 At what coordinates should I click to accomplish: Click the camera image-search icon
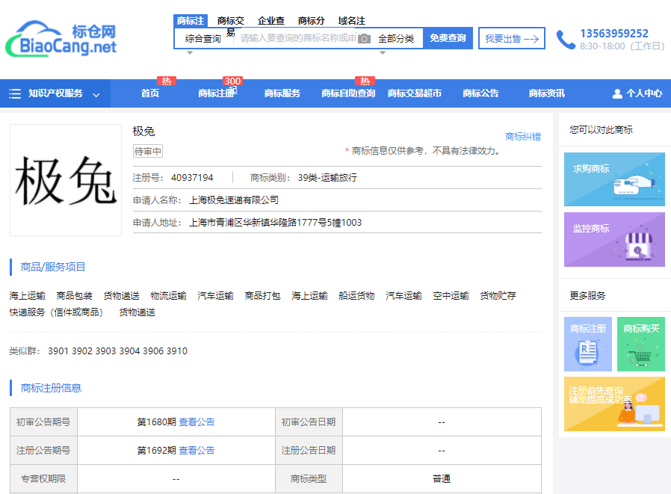pyautogui.click(x=364, y=39)
